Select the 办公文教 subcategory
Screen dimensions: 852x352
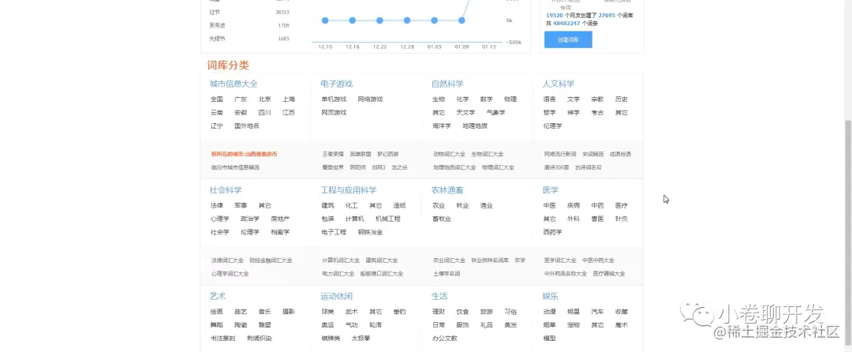444,339
